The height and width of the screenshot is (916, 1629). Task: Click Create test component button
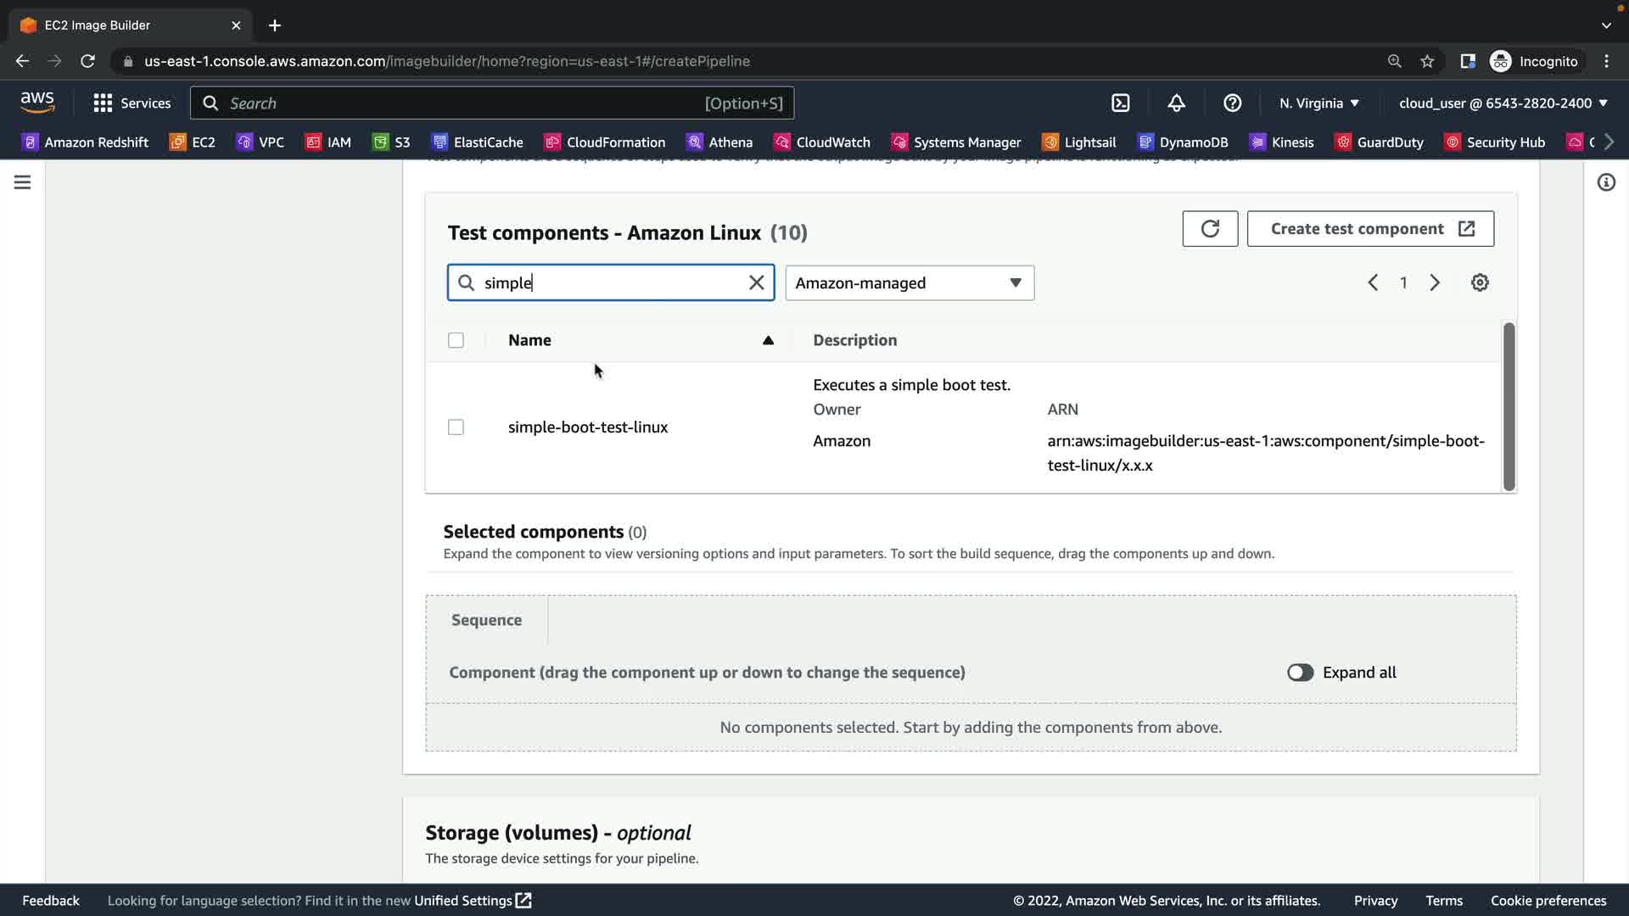pos(1370,229)
